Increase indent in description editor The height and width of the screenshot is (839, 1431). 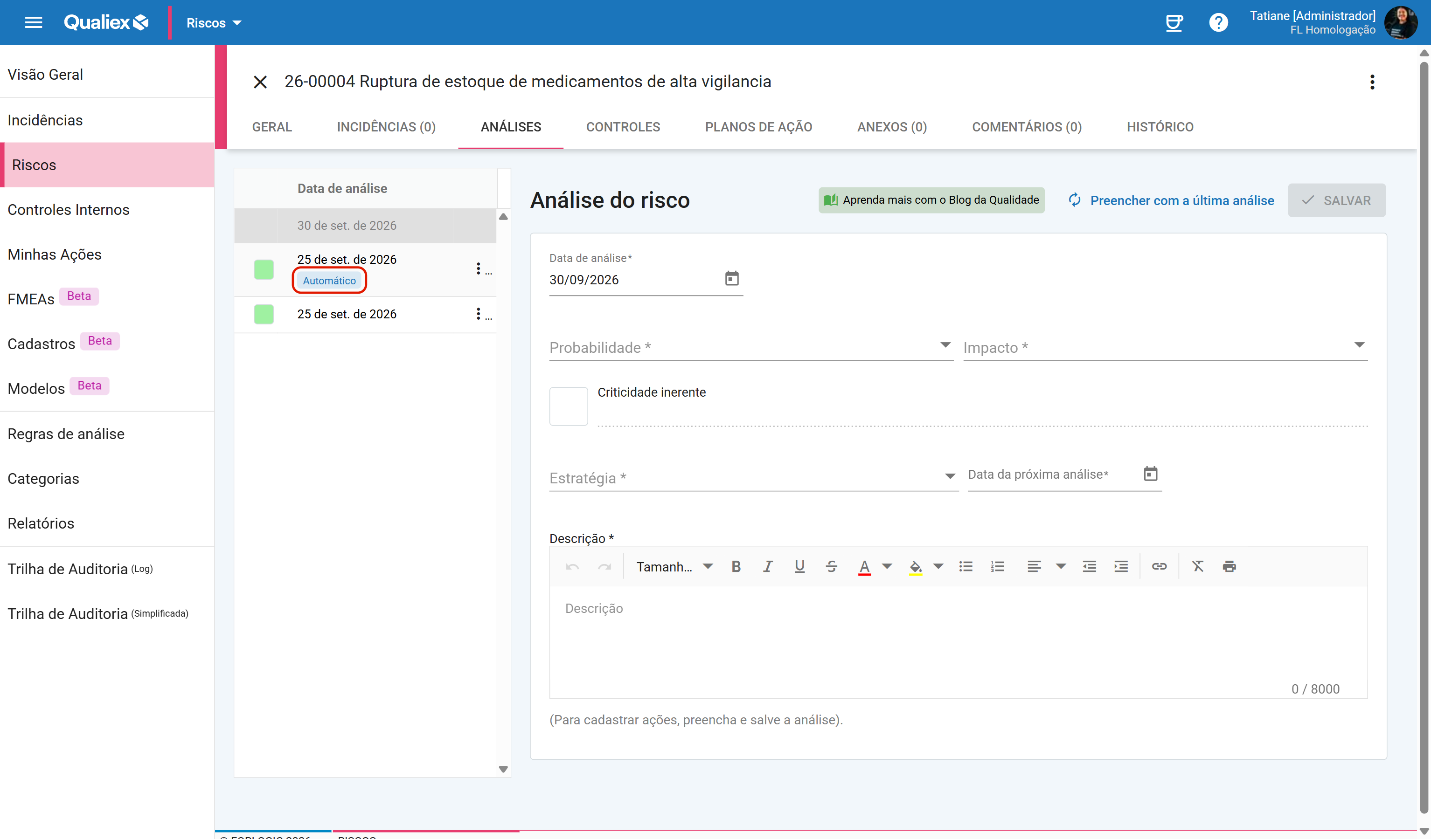(1121, 566)
